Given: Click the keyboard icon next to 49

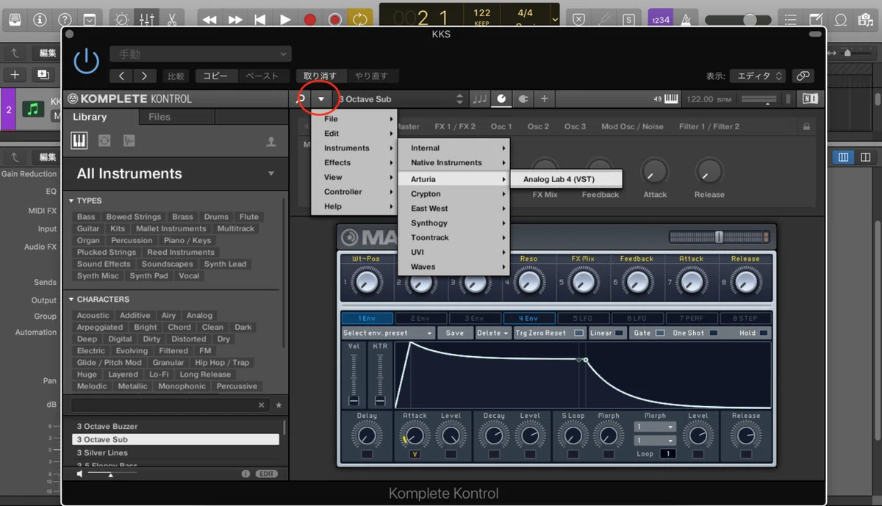Looking at the screenshot, I should (670, 99).
